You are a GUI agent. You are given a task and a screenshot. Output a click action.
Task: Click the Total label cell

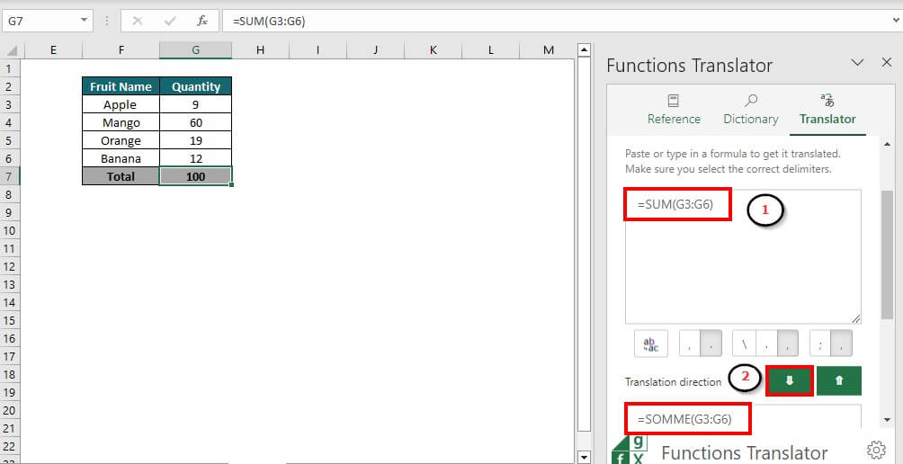pos(121,177)
